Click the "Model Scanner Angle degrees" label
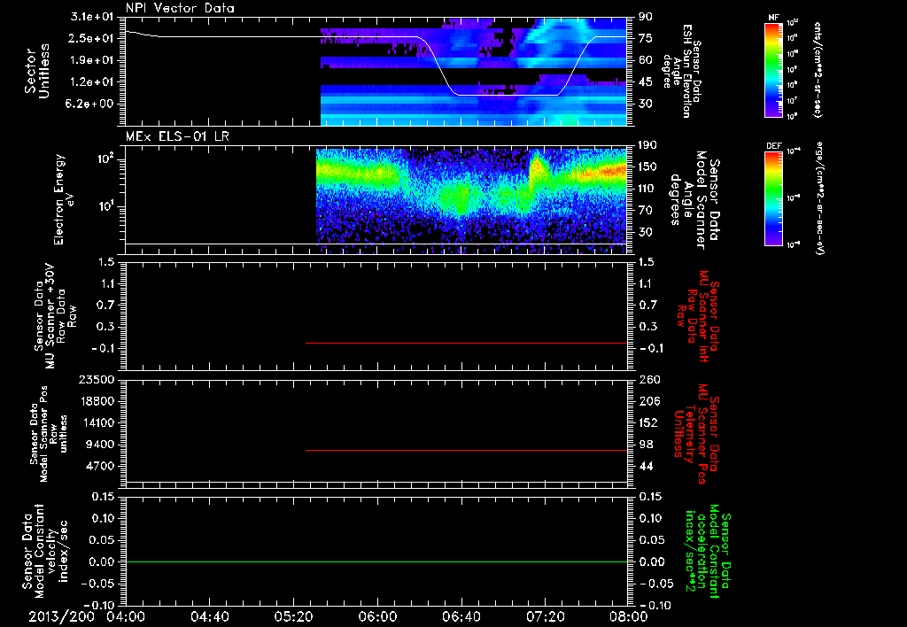 (695, 200)
